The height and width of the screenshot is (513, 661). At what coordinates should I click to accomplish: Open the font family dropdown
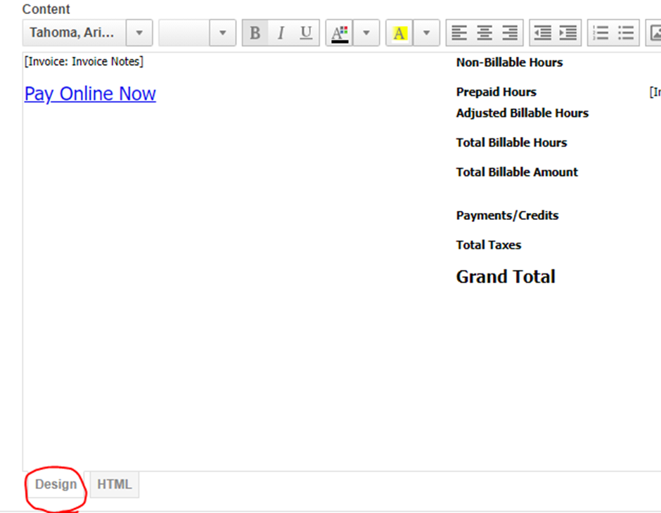pyautogui.click(x=139, y=32)
